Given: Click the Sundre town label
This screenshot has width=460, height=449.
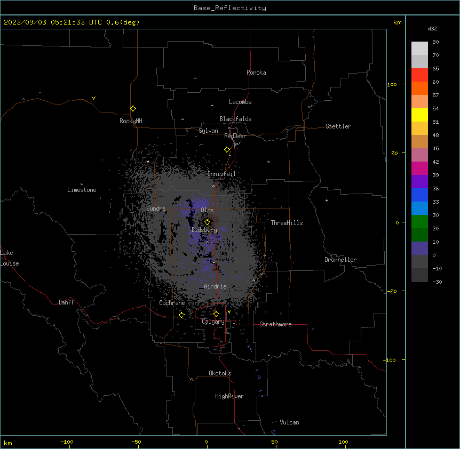Looking at the screenshot, I should tap(156, 209).
